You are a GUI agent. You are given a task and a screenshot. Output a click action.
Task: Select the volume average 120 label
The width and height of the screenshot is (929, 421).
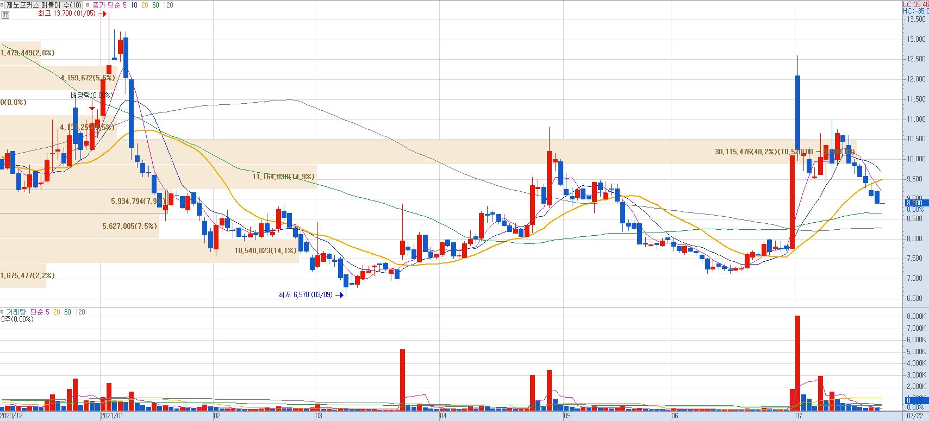[x=80, y=312]
